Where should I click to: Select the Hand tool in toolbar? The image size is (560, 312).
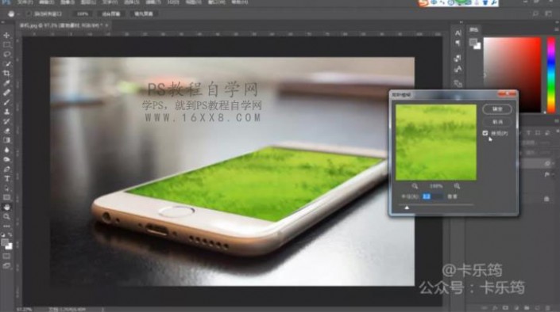click(7, 207)
